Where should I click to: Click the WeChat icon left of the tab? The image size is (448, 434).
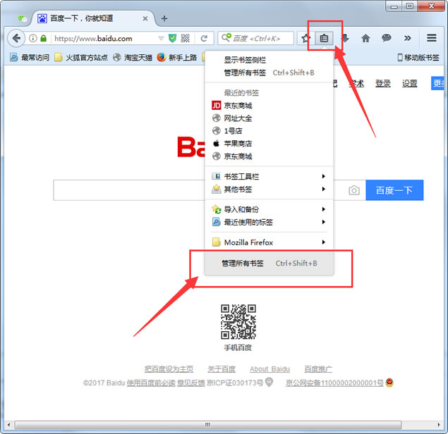[x=23, y=18]
